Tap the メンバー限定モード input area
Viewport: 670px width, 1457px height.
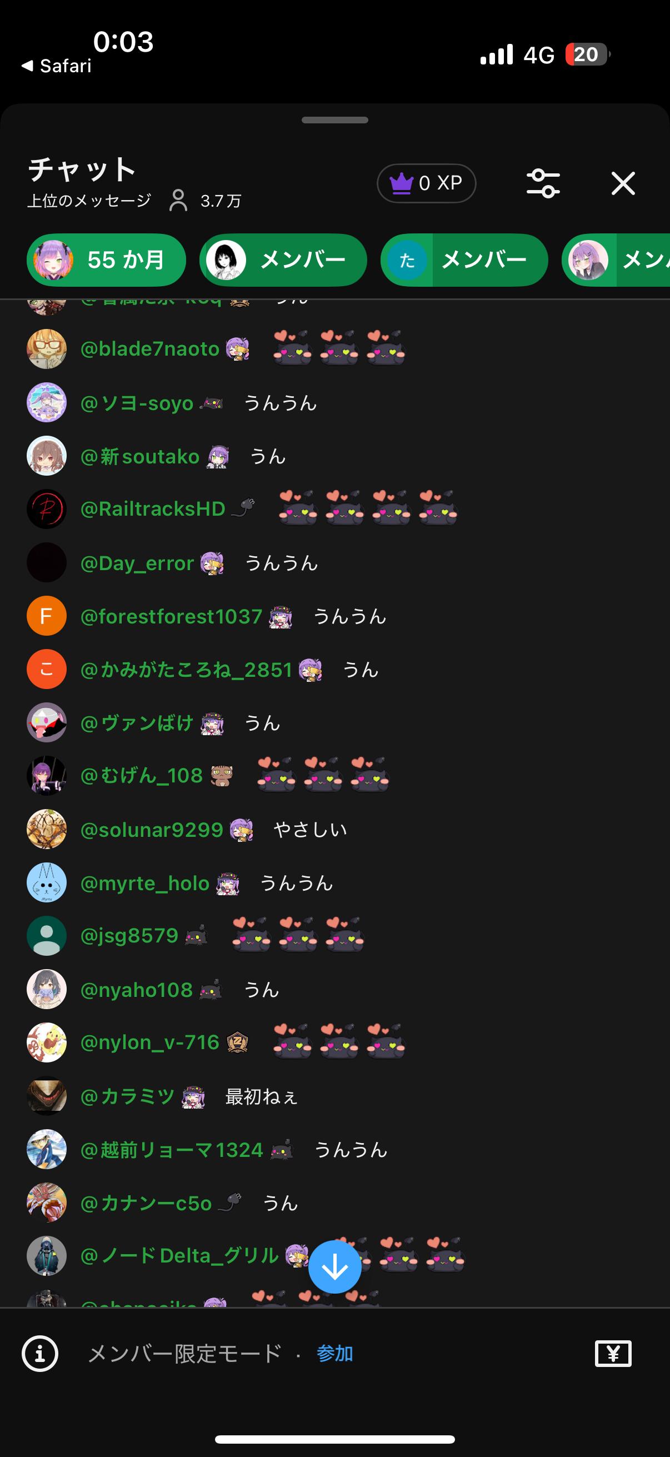[x=185, y=1354]
